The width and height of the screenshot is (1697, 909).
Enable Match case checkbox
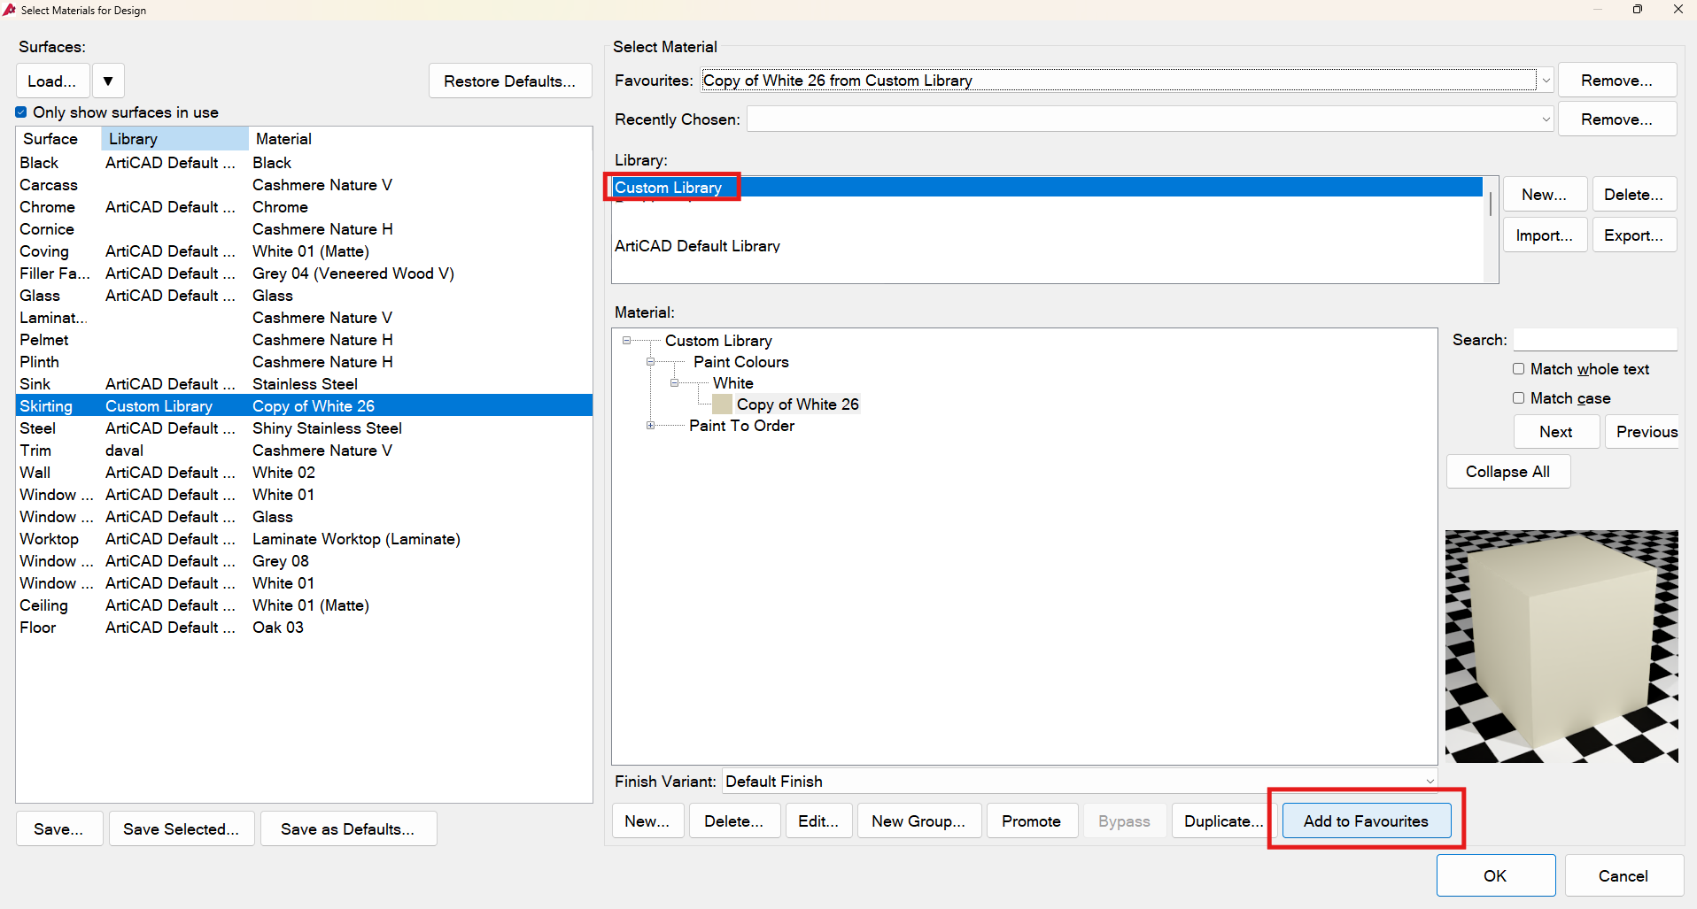[1518, 398]
